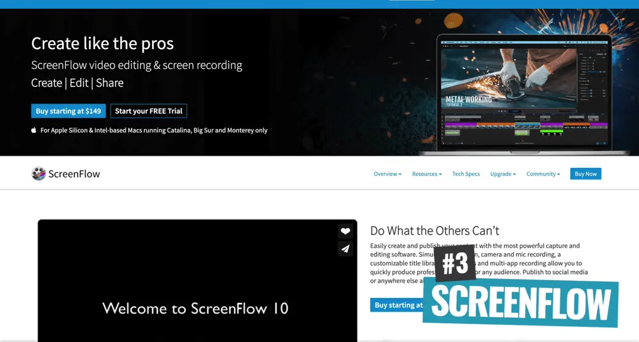Click the Create | Edit | Share tagline
The width and height of the screenshot is (639, 342).
pos(77,83)
